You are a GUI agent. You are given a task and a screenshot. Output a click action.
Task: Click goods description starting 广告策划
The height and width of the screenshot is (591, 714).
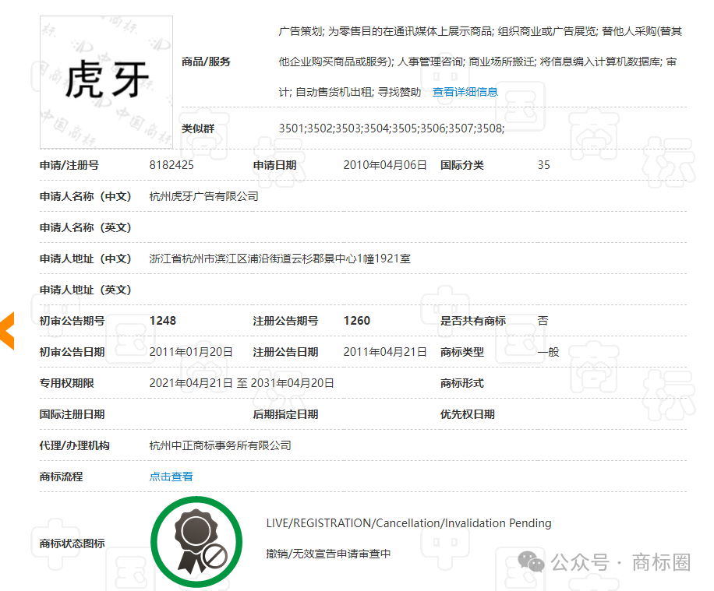click(480, 62)
